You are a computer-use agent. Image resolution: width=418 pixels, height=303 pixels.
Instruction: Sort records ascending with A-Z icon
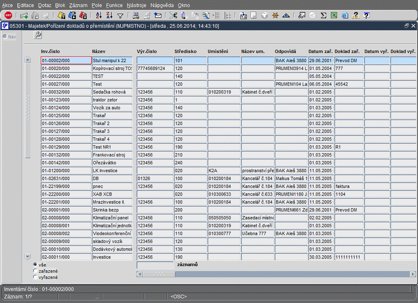pyautogui.click(x=98, y=15)
